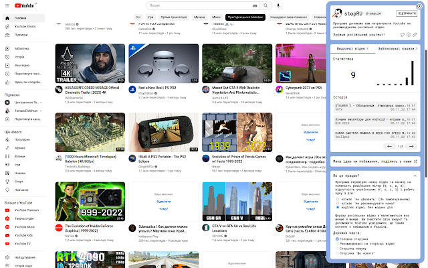Open YouTube Music in the sidebar
428x268 pixels.
[x=23, y=227]
